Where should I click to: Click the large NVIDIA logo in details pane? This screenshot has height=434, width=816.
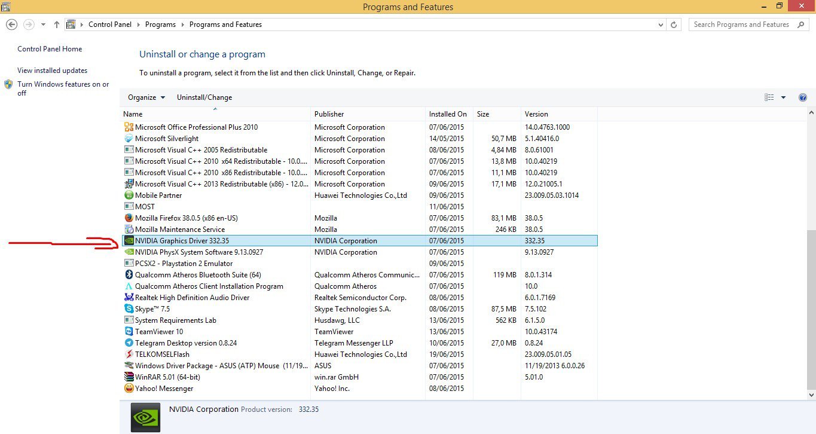[x=146, y=417]
